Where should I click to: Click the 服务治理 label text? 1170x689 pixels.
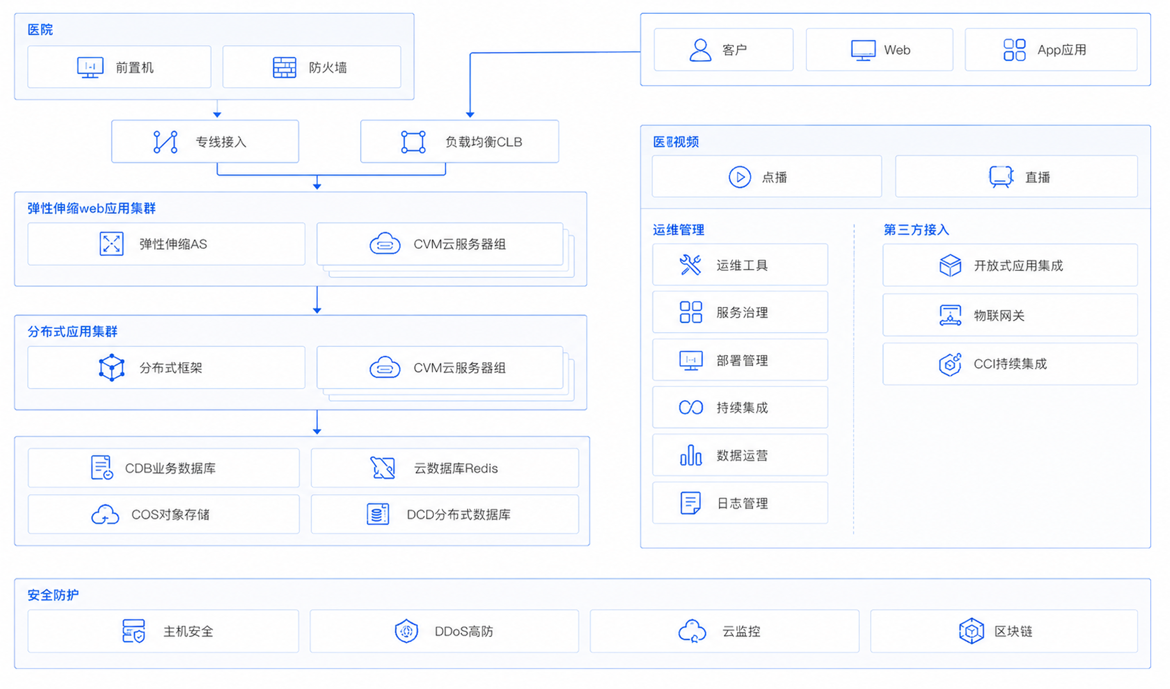coord(742,313)
